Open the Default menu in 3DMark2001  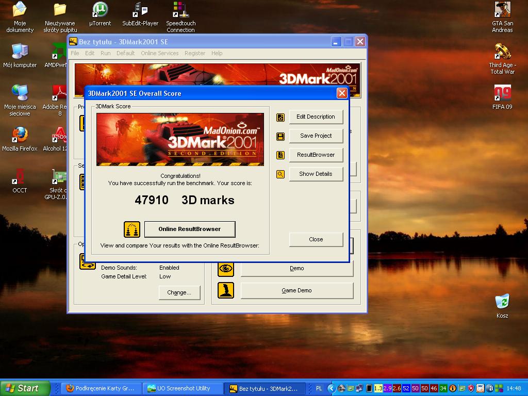coord(126,53)
